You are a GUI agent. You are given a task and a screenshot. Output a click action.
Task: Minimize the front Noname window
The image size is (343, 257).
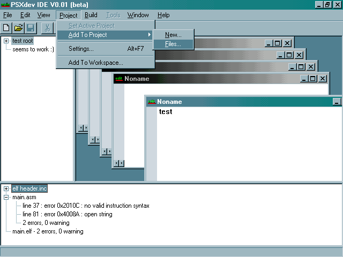pyautogui.click(x=337, y=102)
